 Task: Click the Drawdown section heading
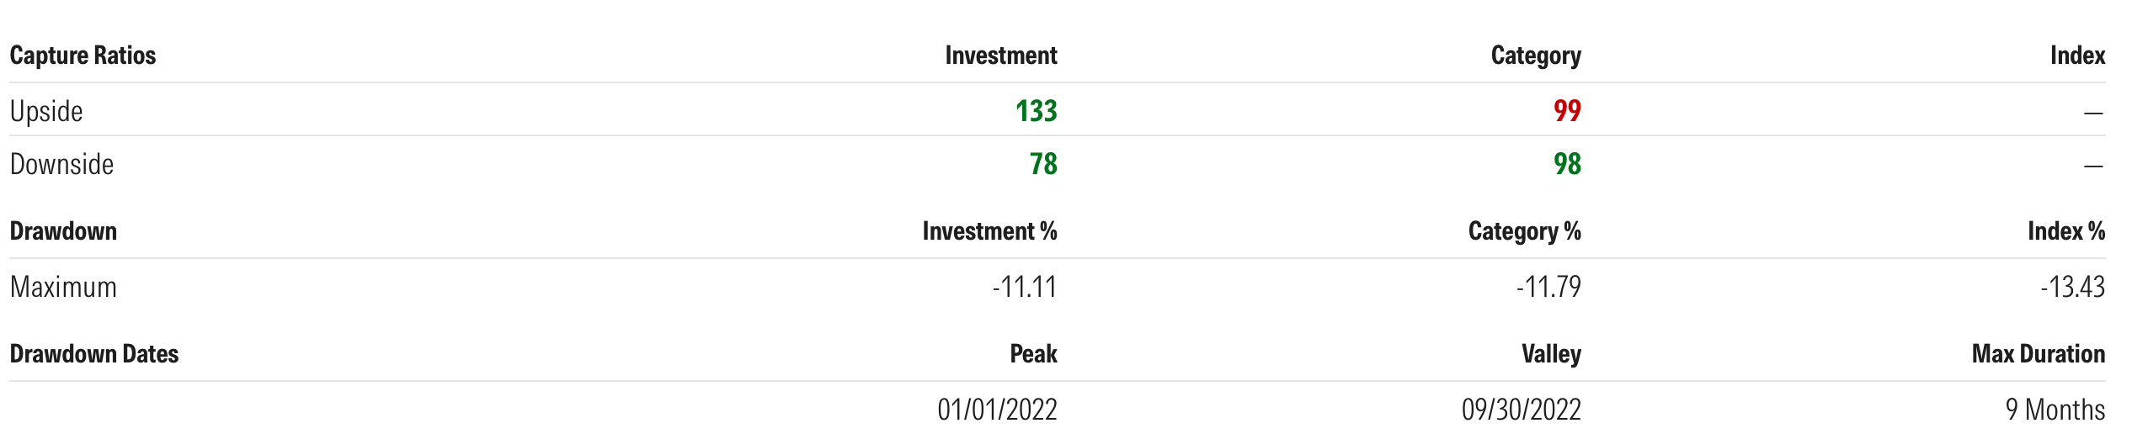click(63, 231)
